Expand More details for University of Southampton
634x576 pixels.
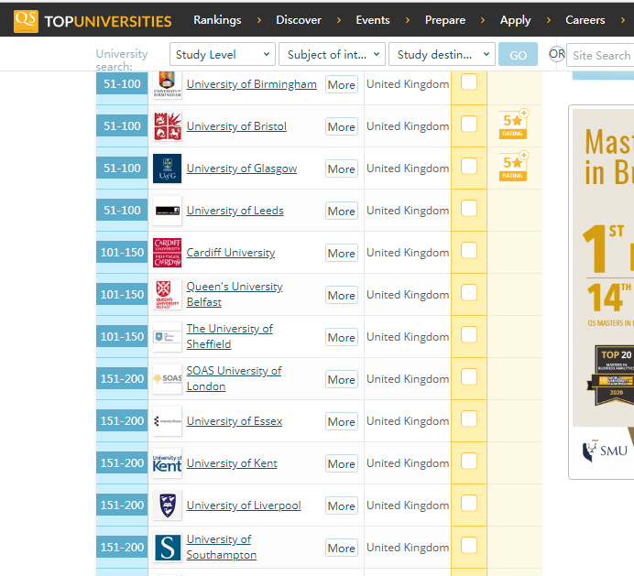click(x=342, y=548)
